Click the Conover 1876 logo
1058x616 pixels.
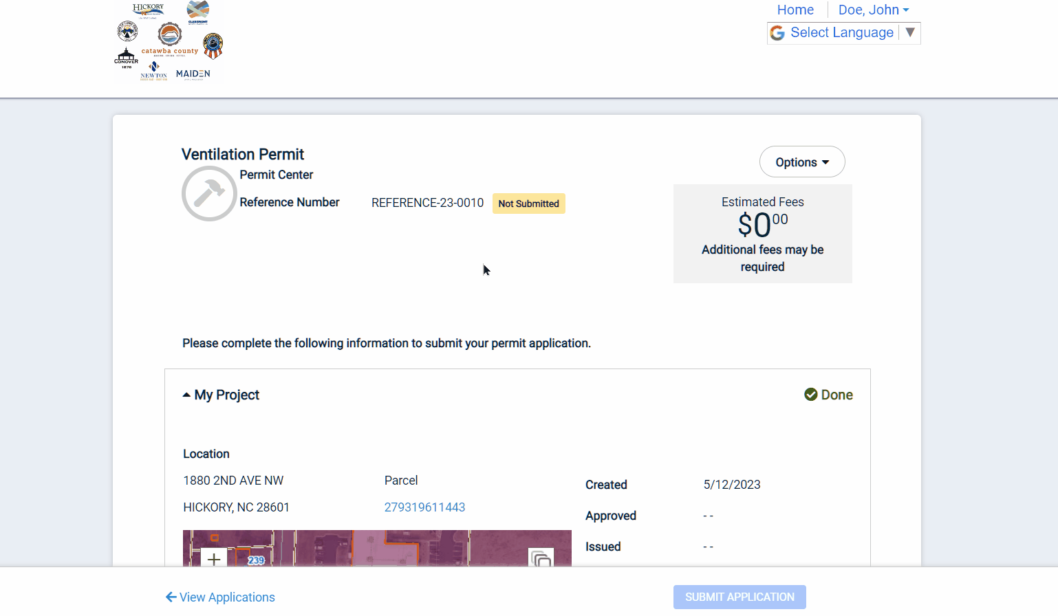[126, 58]
